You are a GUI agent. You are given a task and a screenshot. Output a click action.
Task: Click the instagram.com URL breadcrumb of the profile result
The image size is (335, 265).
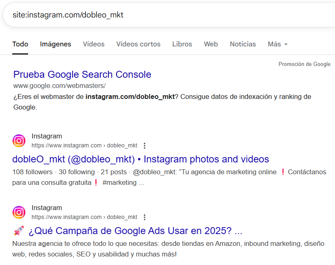[84, 146]
